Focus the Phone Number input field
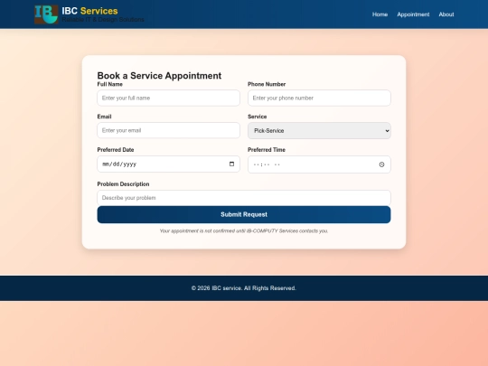Screen dimensions: 488x366 (319, 98)
